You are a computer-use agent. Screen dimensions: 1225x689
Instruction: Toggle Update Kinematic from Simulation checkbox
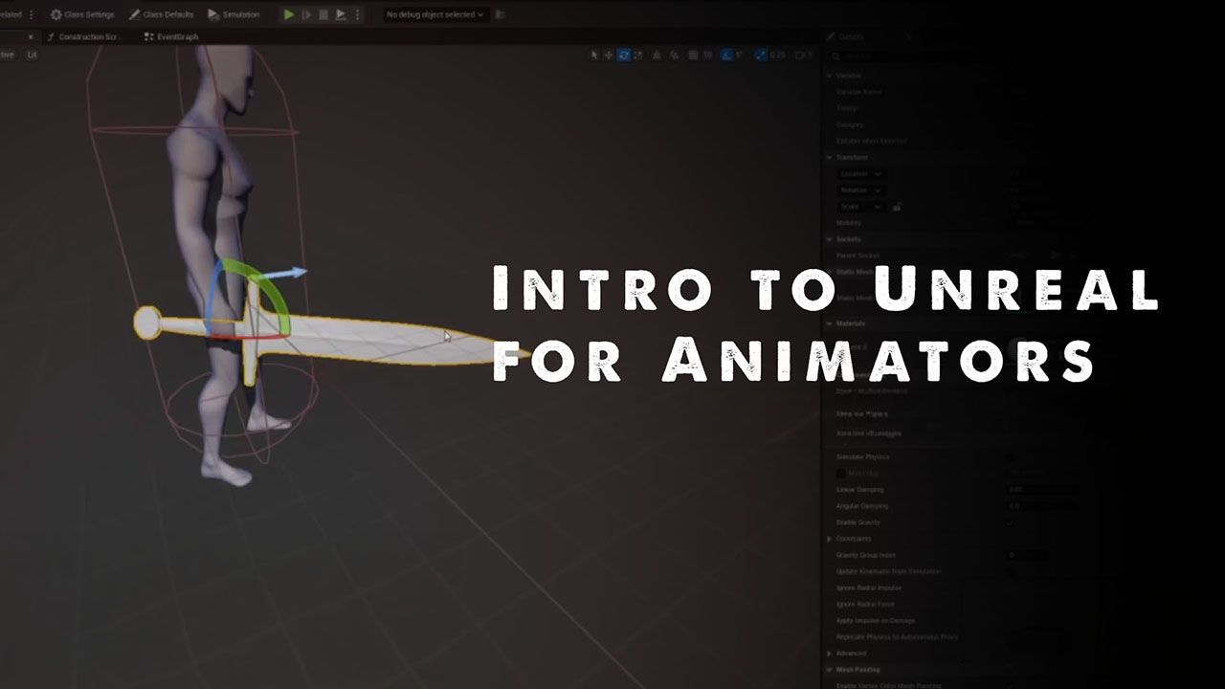(1010, 571)
